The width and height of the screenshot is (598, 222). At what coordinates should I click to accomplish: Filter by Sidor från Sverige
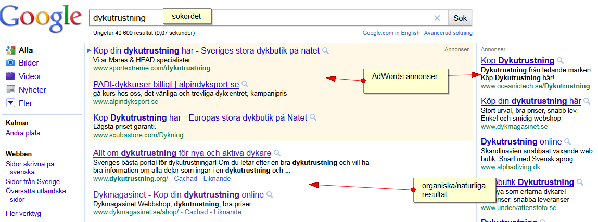(x=33, y=181)
